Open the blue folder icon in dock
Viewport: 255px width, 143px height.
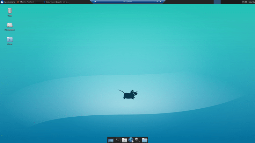(144, 140)
